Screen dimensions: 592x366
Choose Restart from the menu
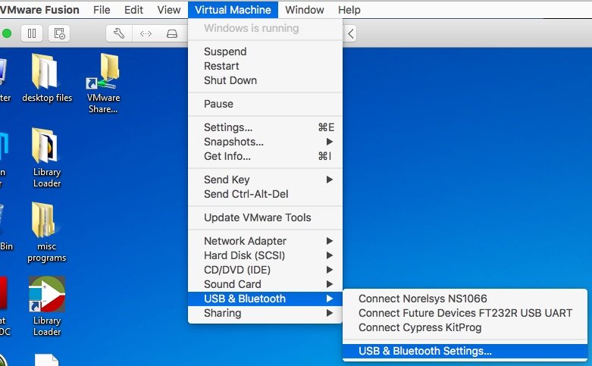[x=265, y=66]
